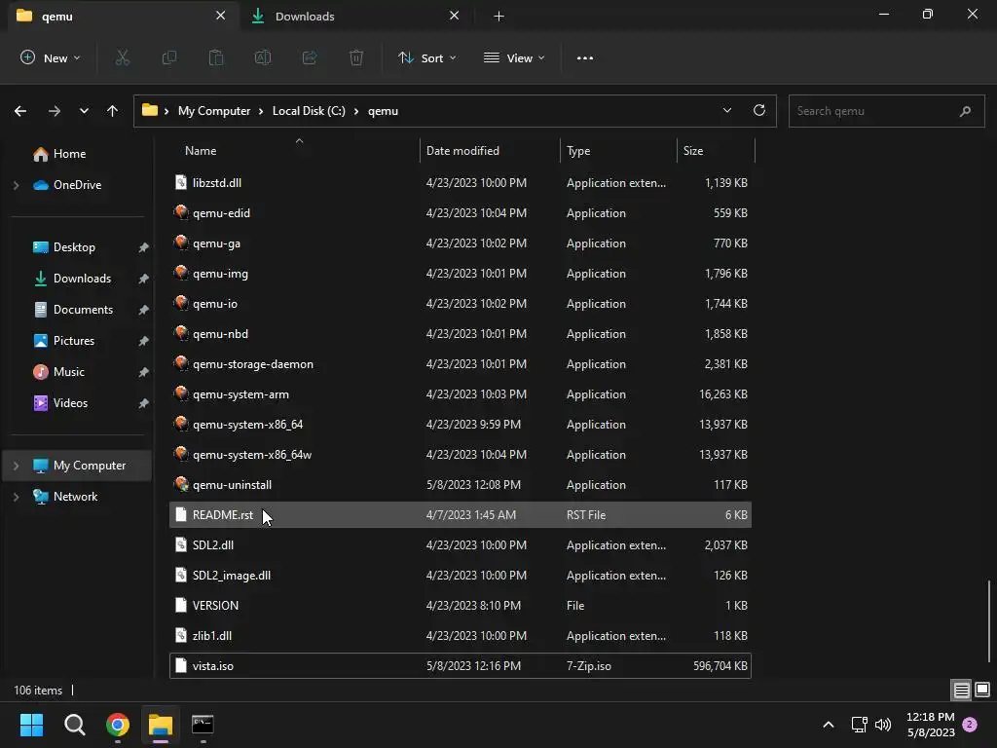Open the Sort options dropdown

426,57
